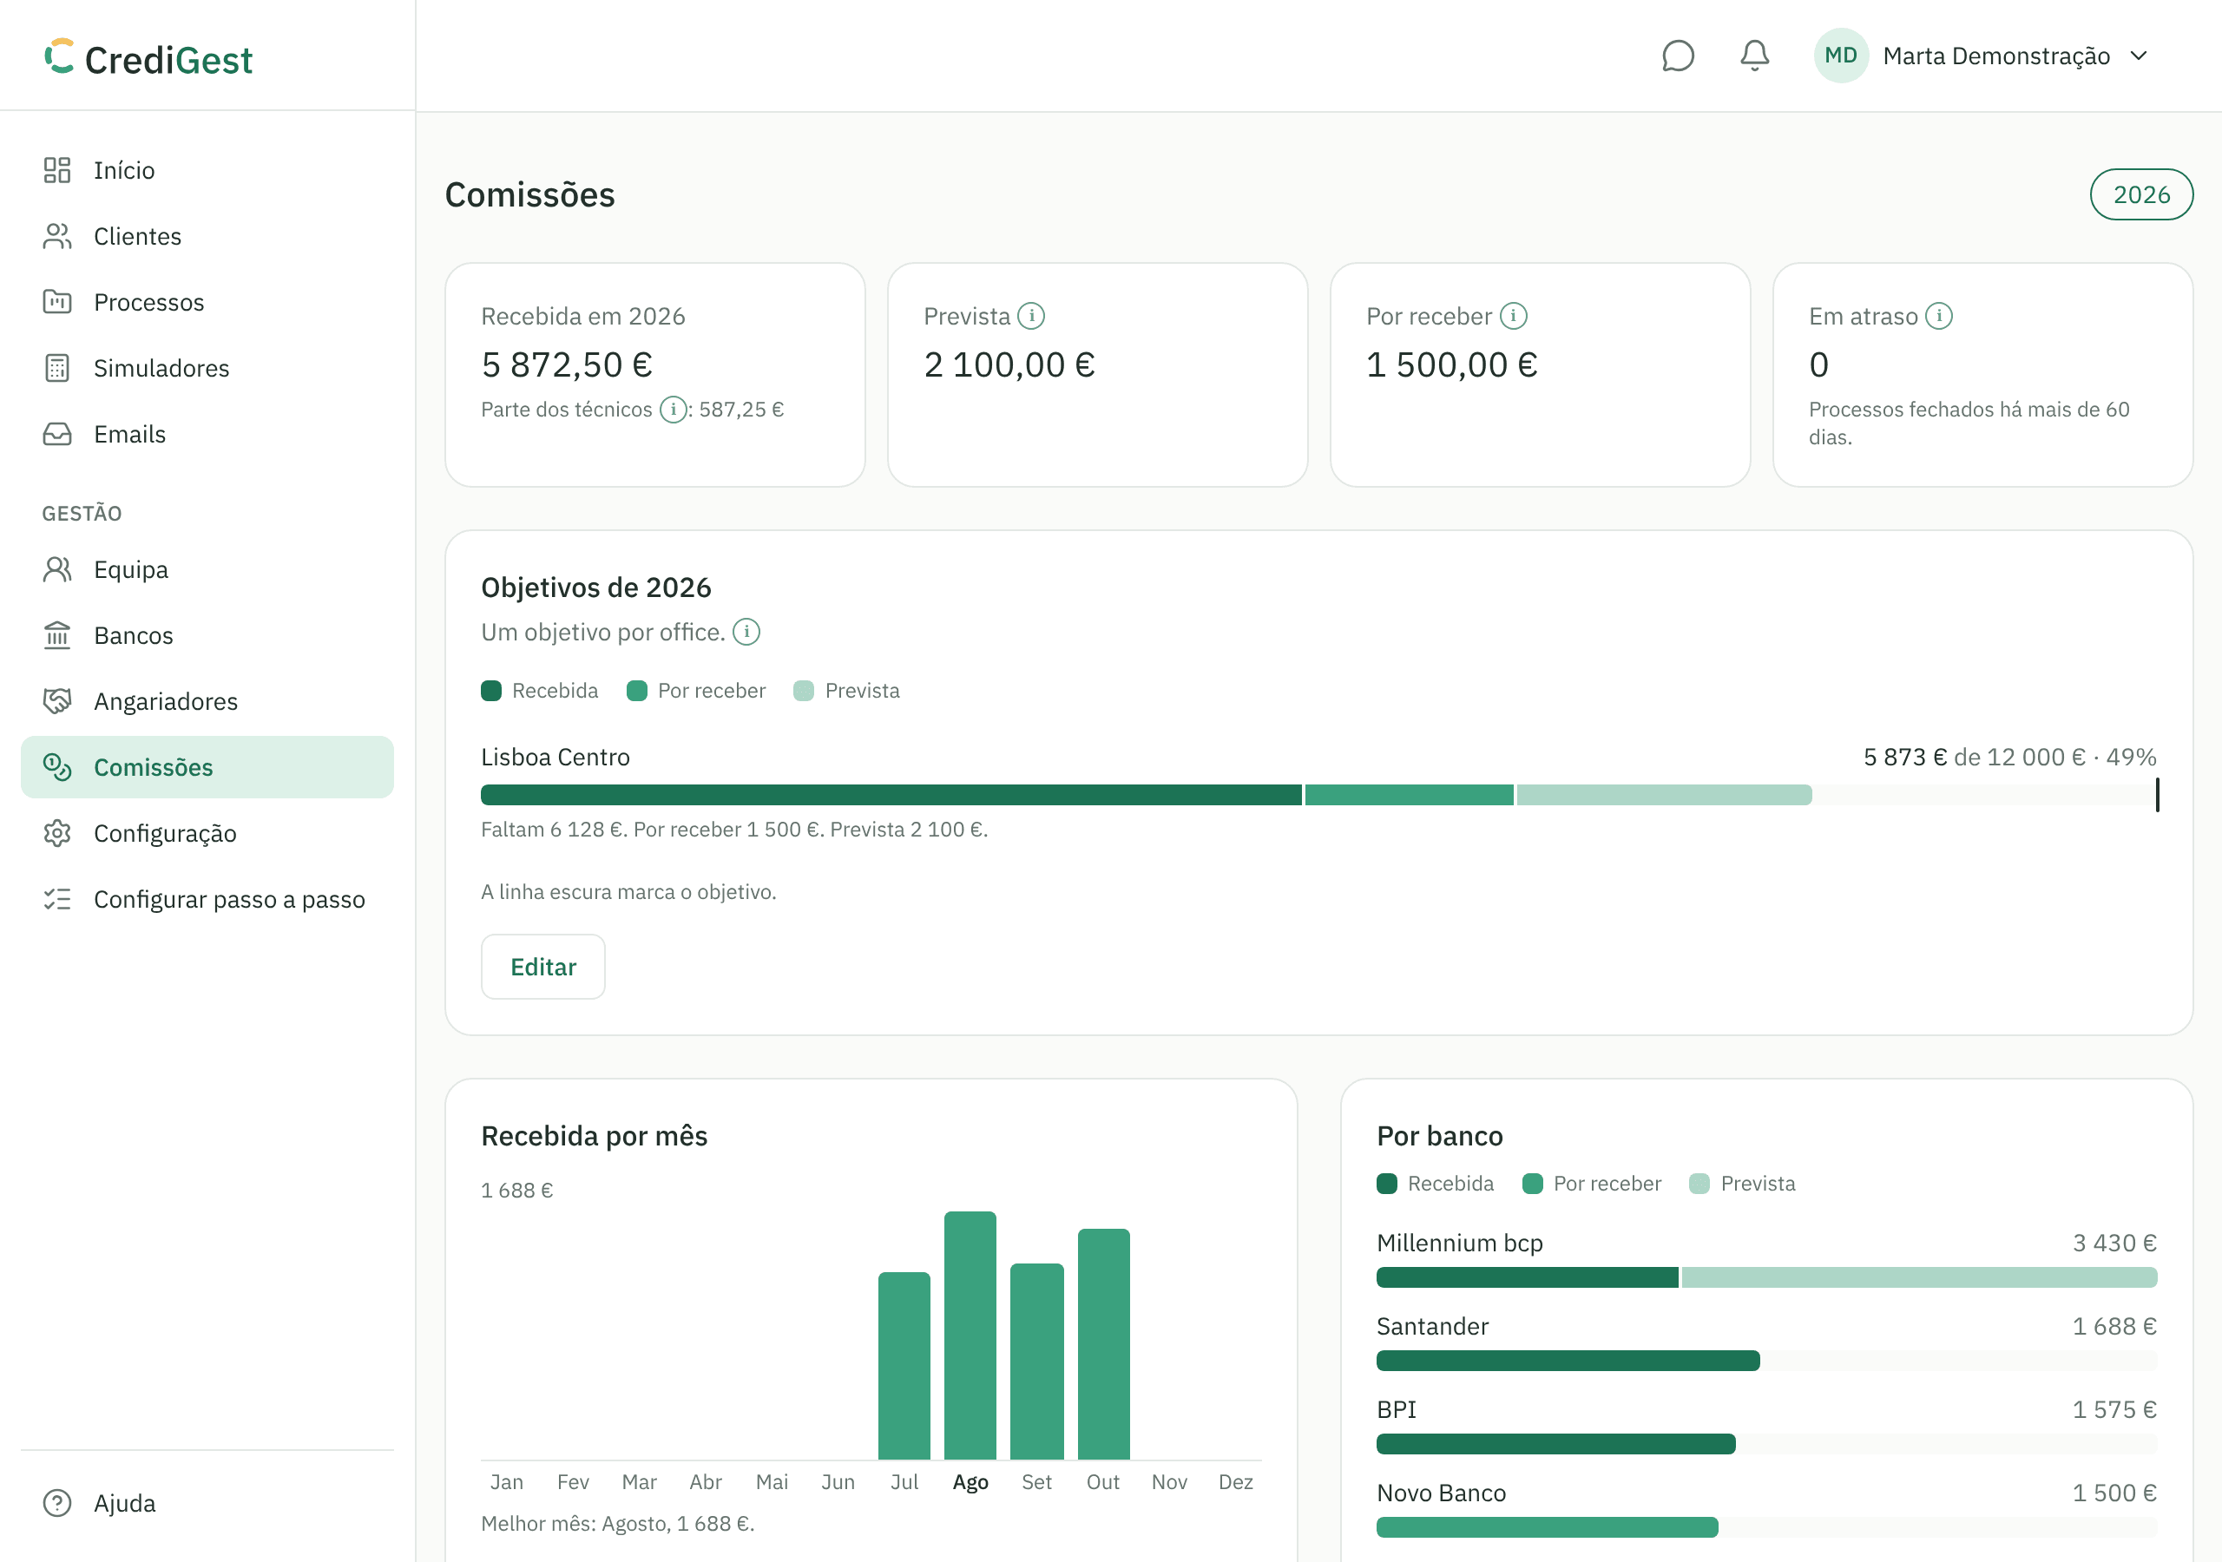
Task: Click the Clientes people icon
Action: point(57,236)
